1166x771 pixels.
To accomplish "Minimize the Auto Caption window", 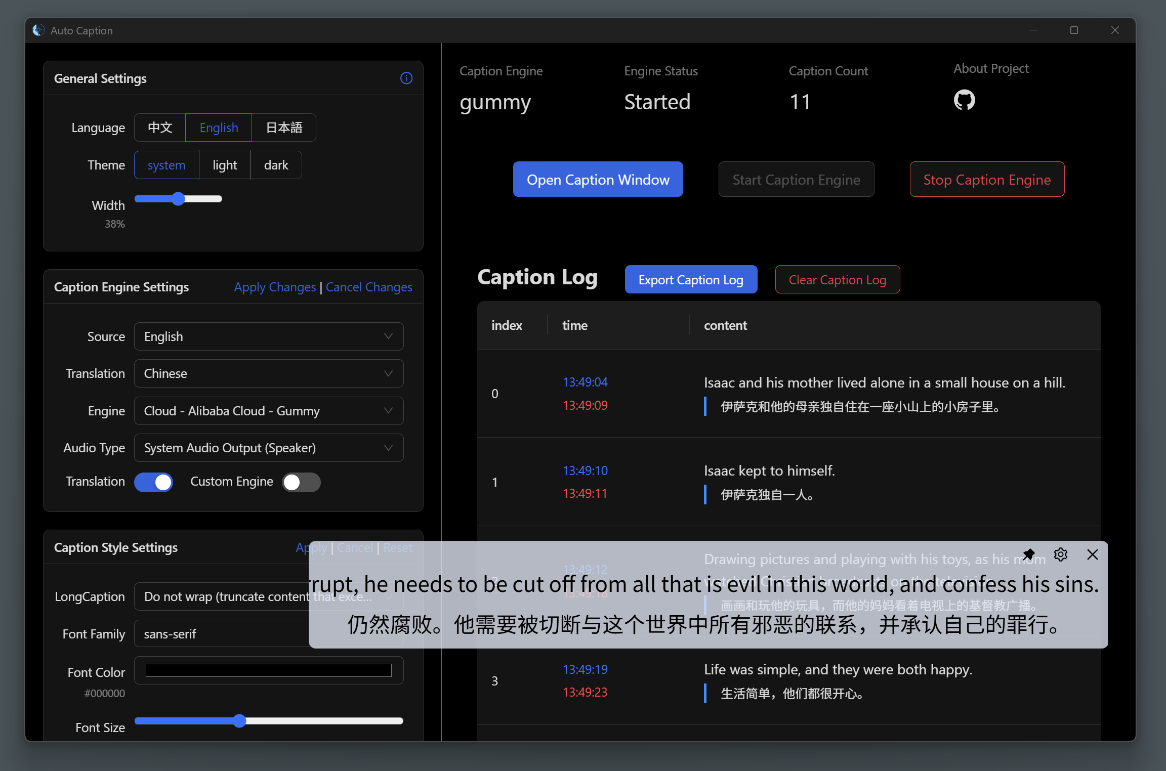I will (1033, 30).
